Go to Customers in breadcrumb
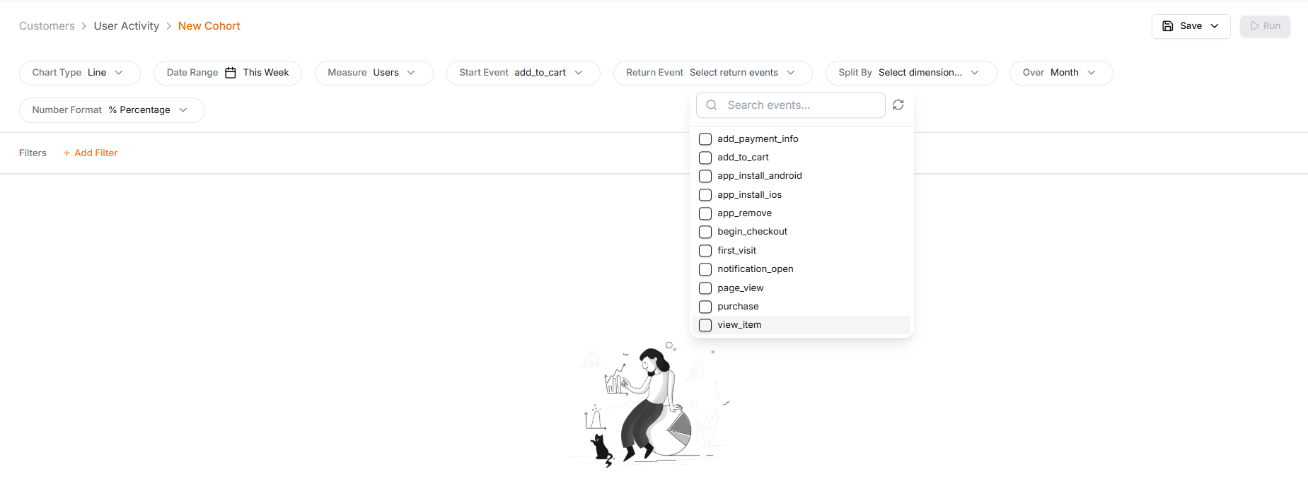The image size is (1308, 496). click(x=47, y=26)
